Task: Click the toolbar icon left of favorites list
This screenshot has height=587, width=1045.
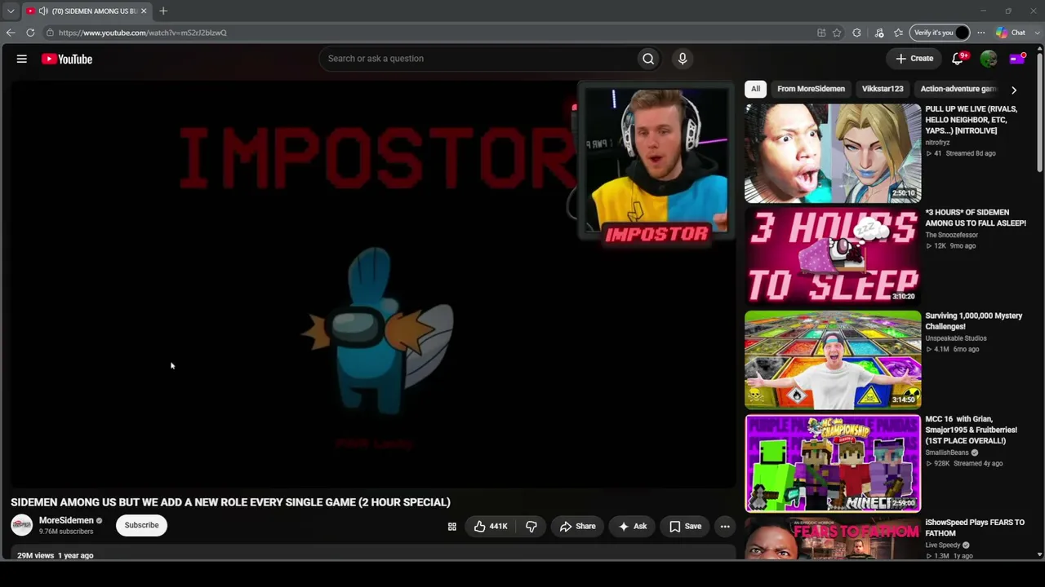Action: [879, 33]
